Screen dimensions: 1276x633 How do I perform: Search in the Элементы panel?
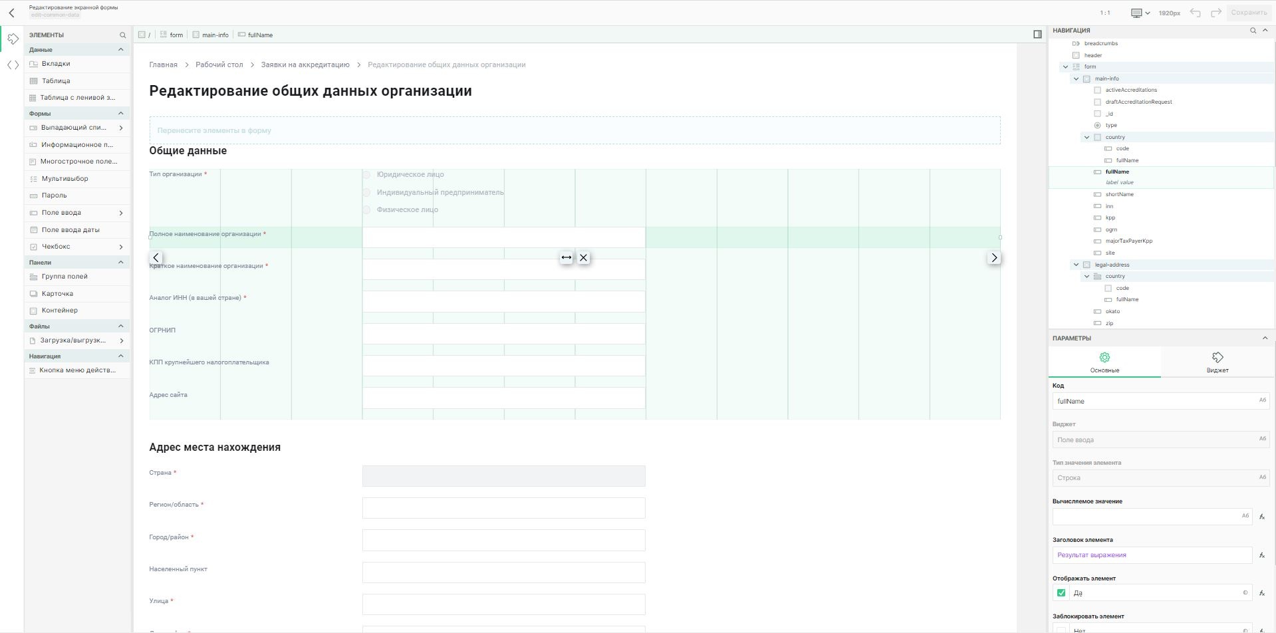click(122, 35)
